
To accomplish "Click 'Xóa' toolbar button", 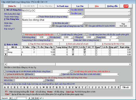I will [97, 6].
